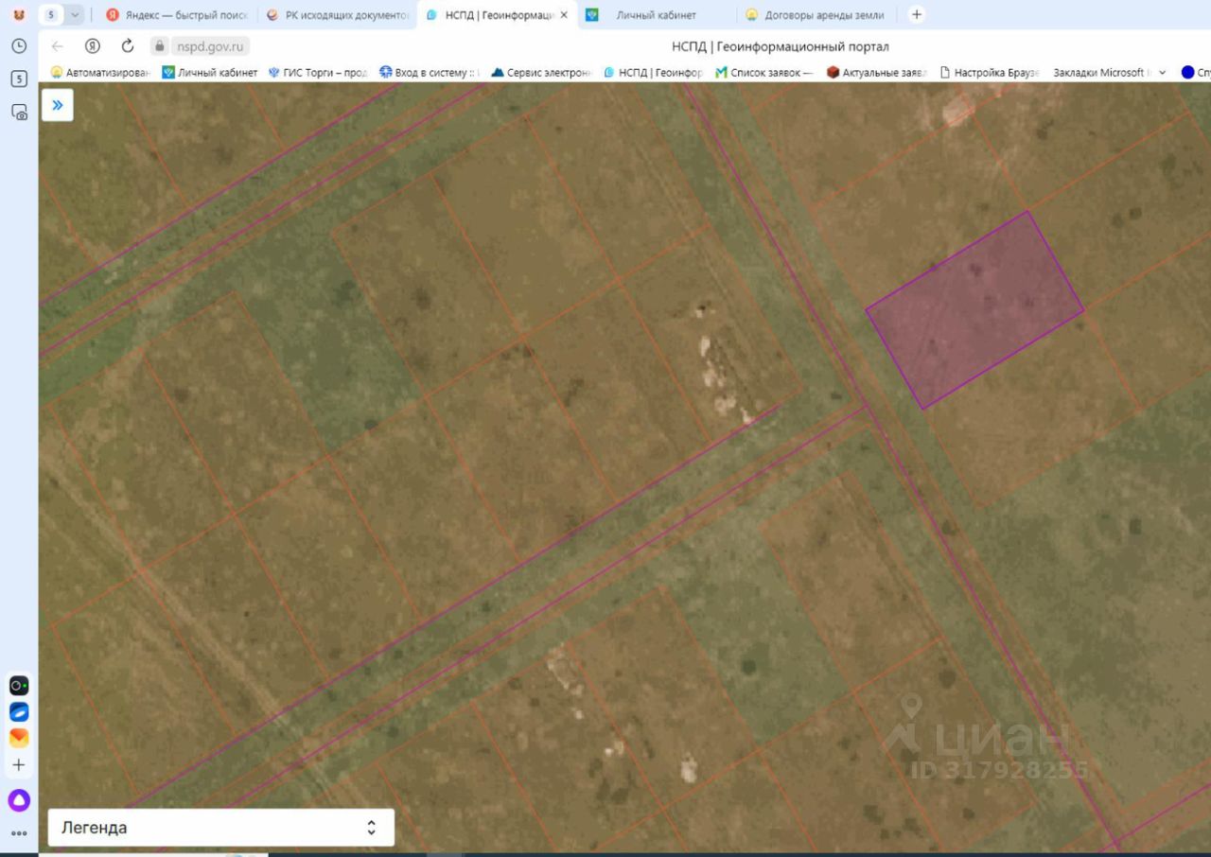This screenshot has width=1211, height=857.
Task: Open Сервис электрон bookmark
Action: coord(541,72)
